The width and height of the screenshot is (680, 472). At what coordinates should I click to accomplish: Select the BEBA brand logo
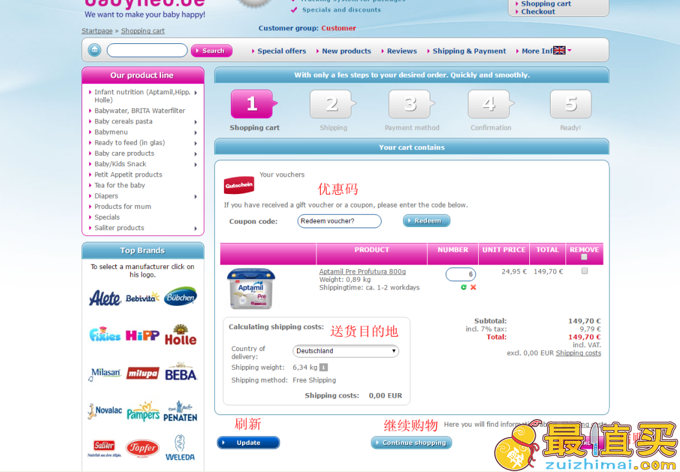181,372
